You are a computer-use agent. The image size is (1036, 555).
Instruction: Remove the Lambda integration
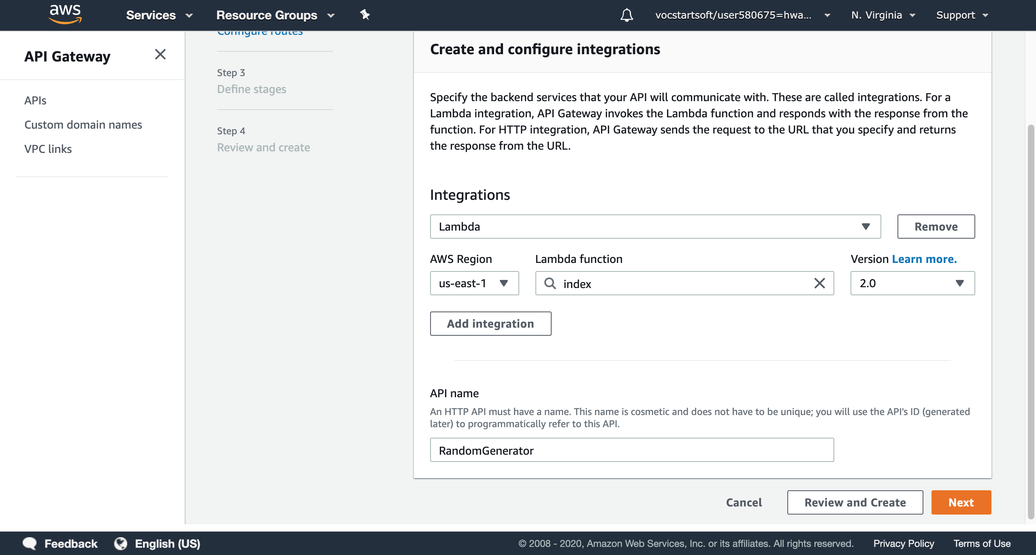pyautogui.click(x=936, y=227)
